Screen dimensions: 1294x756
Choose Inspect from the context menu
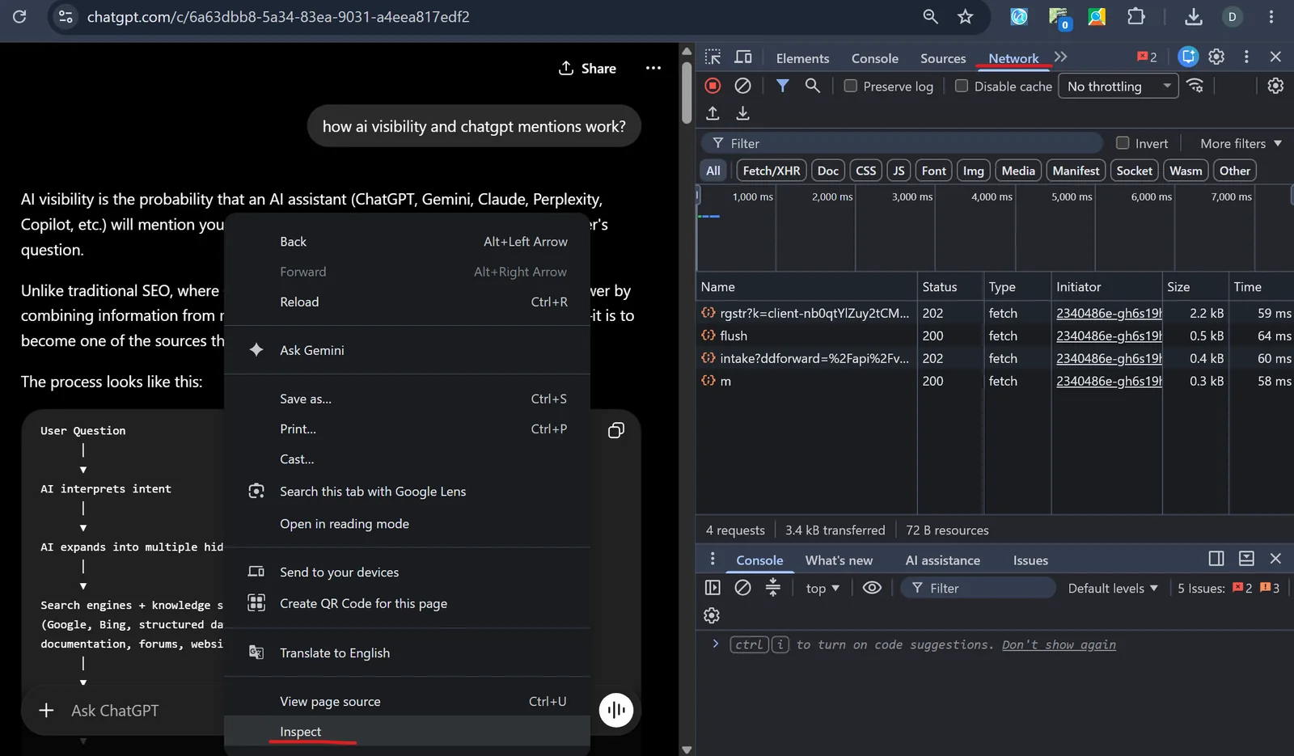click(407, 731)
